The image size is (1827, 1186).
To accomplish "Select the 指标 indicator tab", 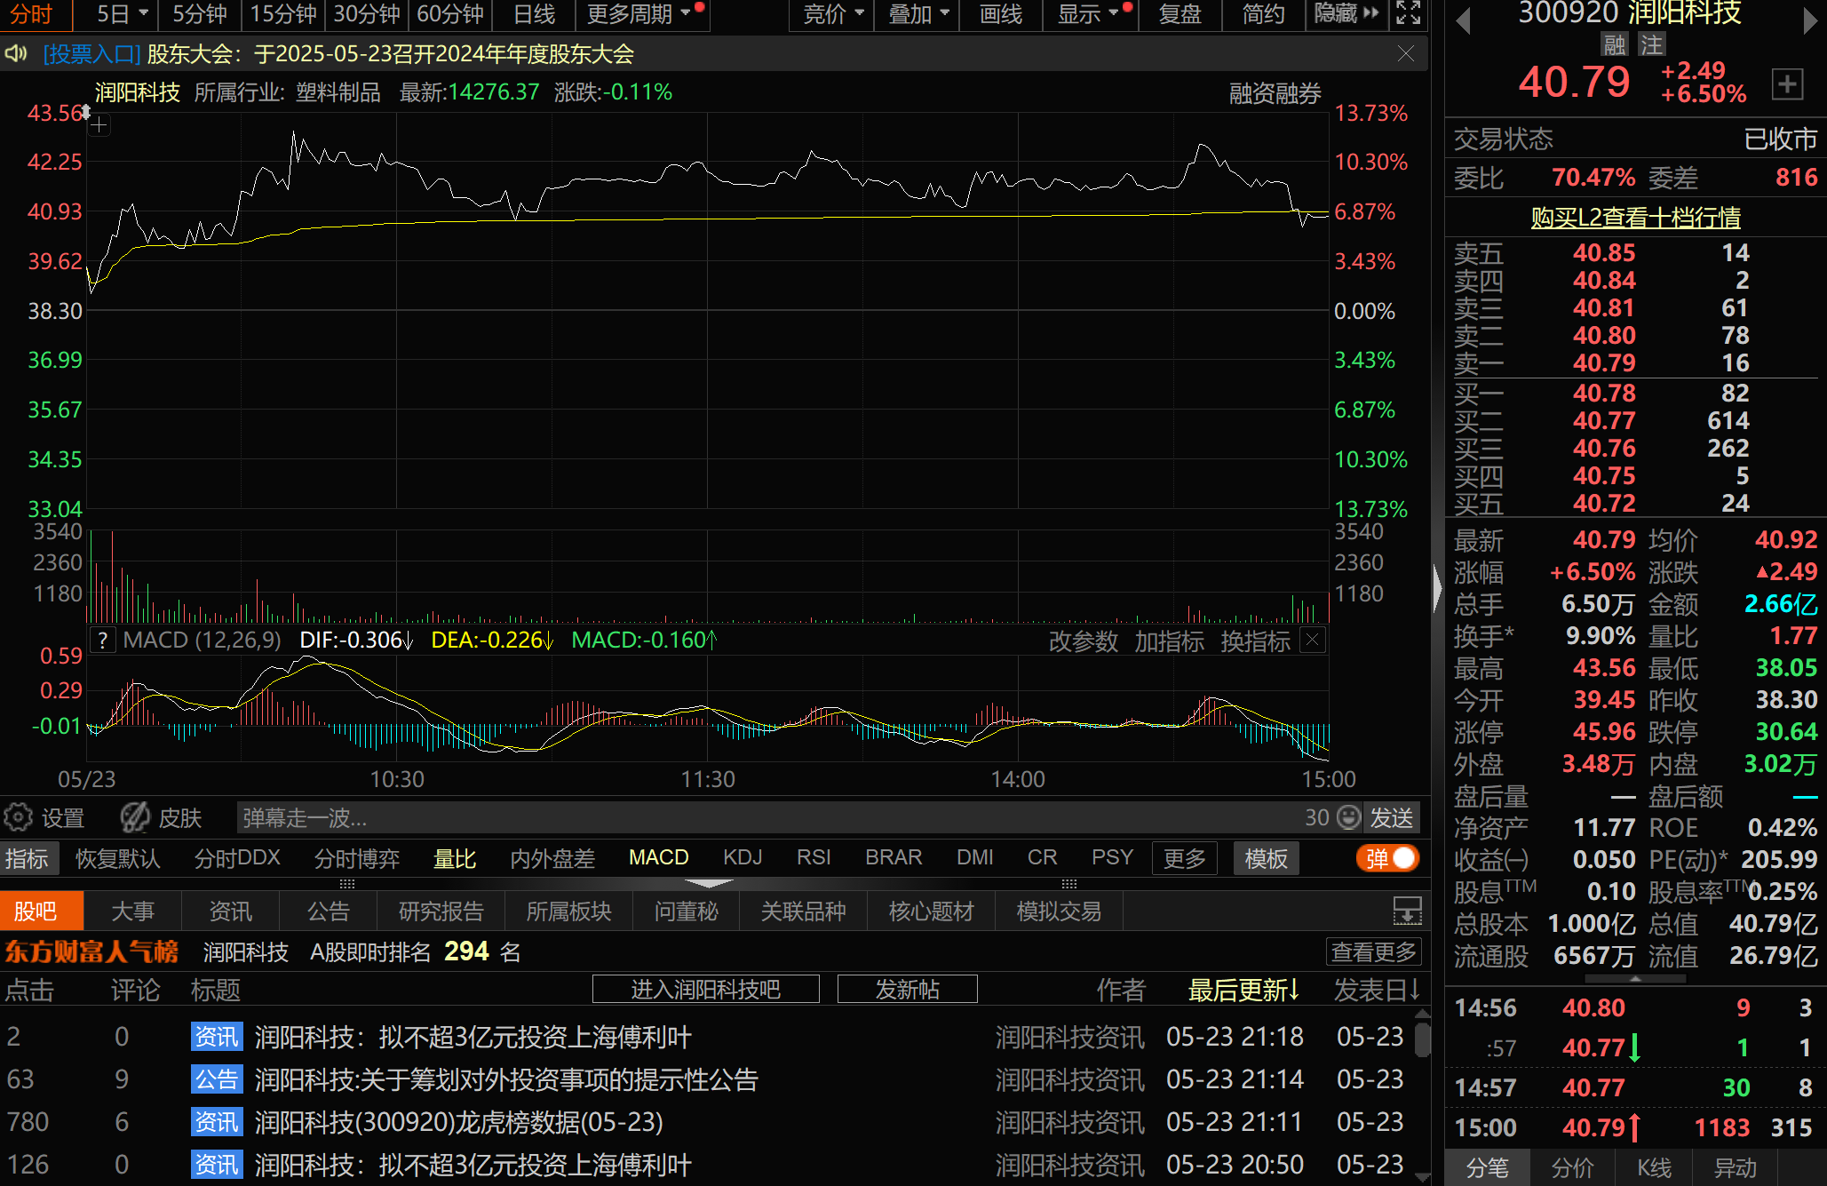I will point(28,858).
